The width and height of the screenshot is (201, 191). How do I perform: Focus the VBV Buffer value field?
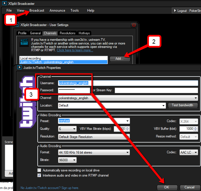(187, 129)
